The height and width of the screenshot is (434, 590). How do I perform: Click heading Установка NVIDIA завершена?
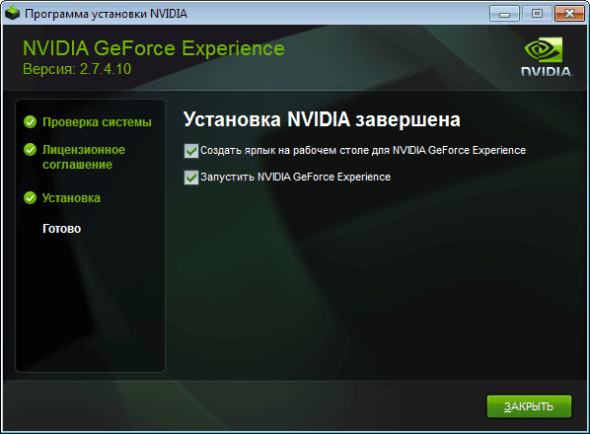322,119
